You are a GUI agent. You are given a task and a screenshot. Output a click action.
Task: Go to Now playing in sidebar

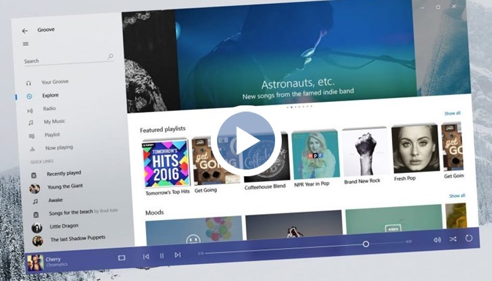coord(59,147)
